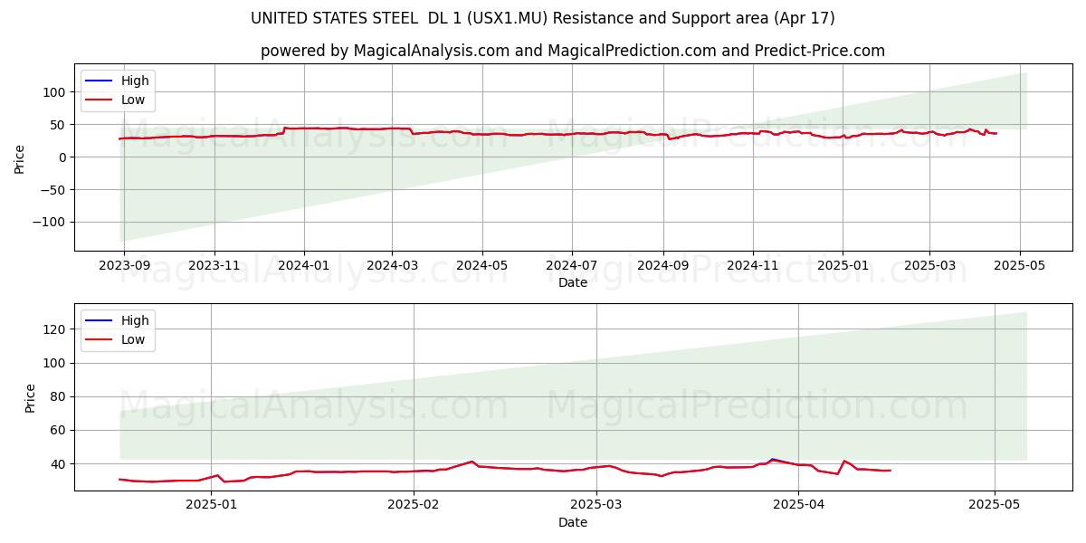
Task: Click the 2025-04 tick label on bottom chart
Action: (798, 506)
